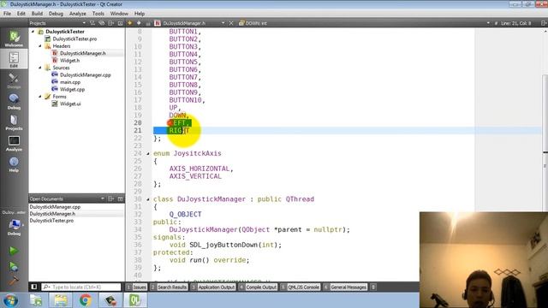Open the Tools menu
548x308 pixels.
pyautogui.click(x=98, y=14)
